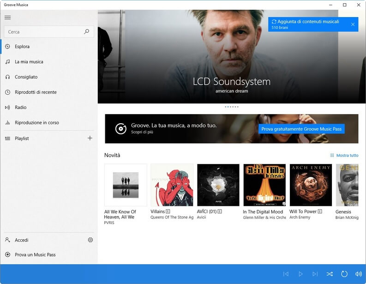
Task: Open La mia musica section
Action: (x=49, y=62)
